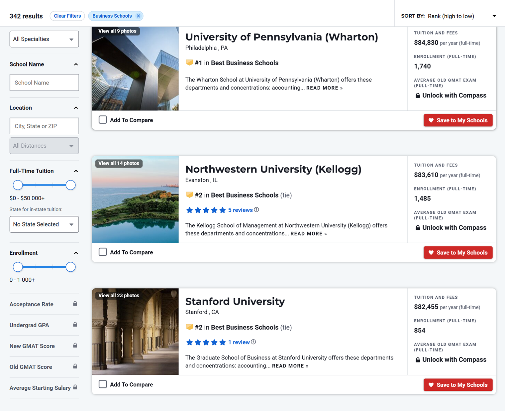The height and width of the screenshot is (411, 505).
Task: Click the Old GMAT Score sidebar item
Action: [x=31, y=367]
